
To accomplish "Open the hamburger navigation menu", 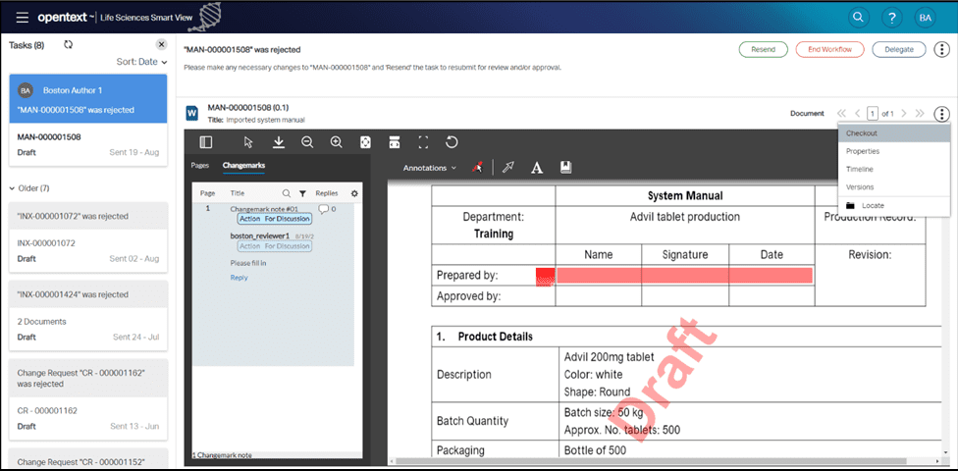I will [x=23, y=18].
